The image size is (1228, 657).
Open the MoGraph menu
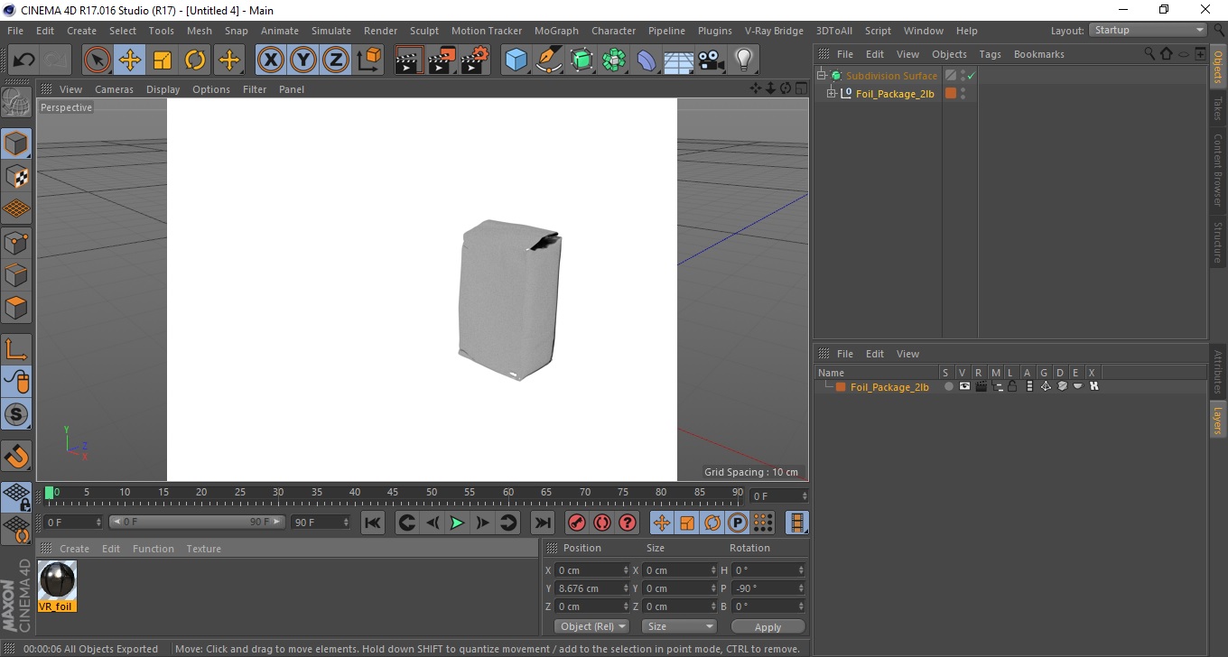tap(556, 31)
